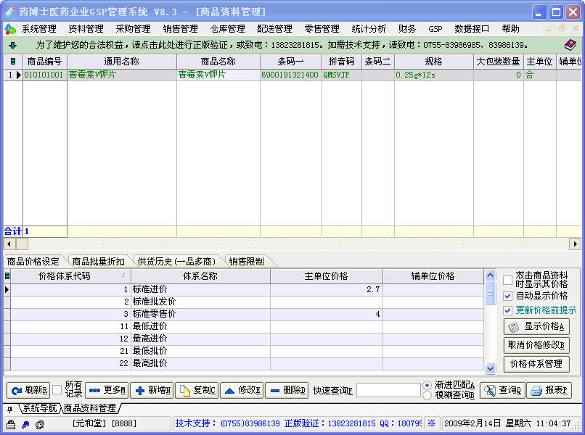Open the 资料管理 menu
The image size is (585, 435).
pos(86,29)
